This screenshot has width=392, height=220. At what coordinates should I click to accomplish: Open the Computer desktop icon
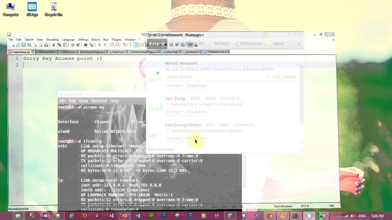point(10,9)
